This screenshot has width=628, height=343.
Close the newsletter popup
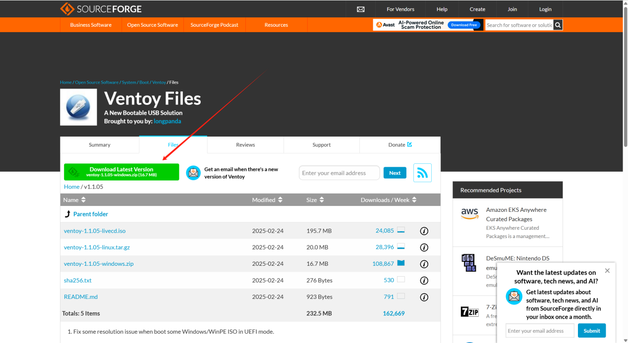(607, 271)
